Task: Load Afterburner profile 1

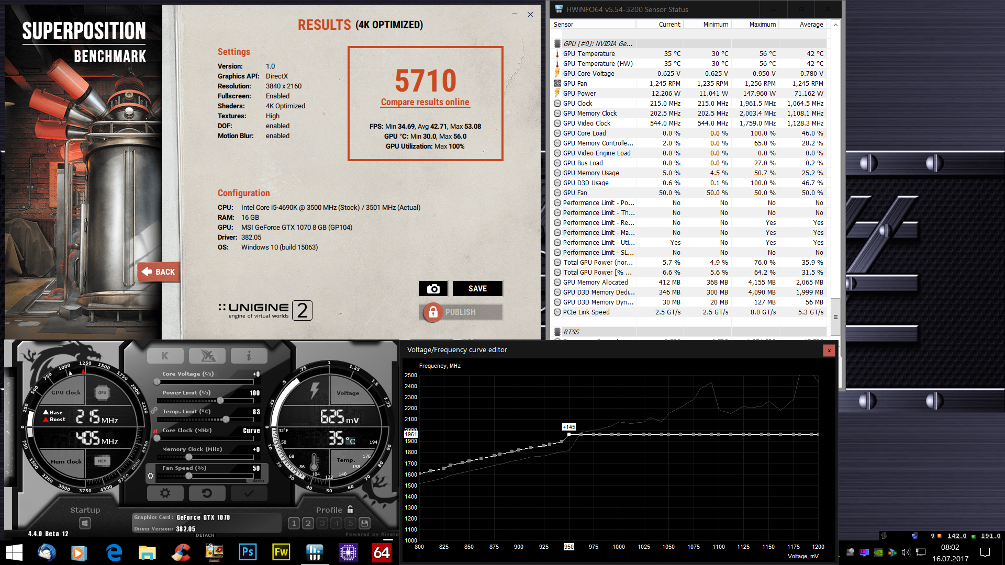Action: point(294,523)
